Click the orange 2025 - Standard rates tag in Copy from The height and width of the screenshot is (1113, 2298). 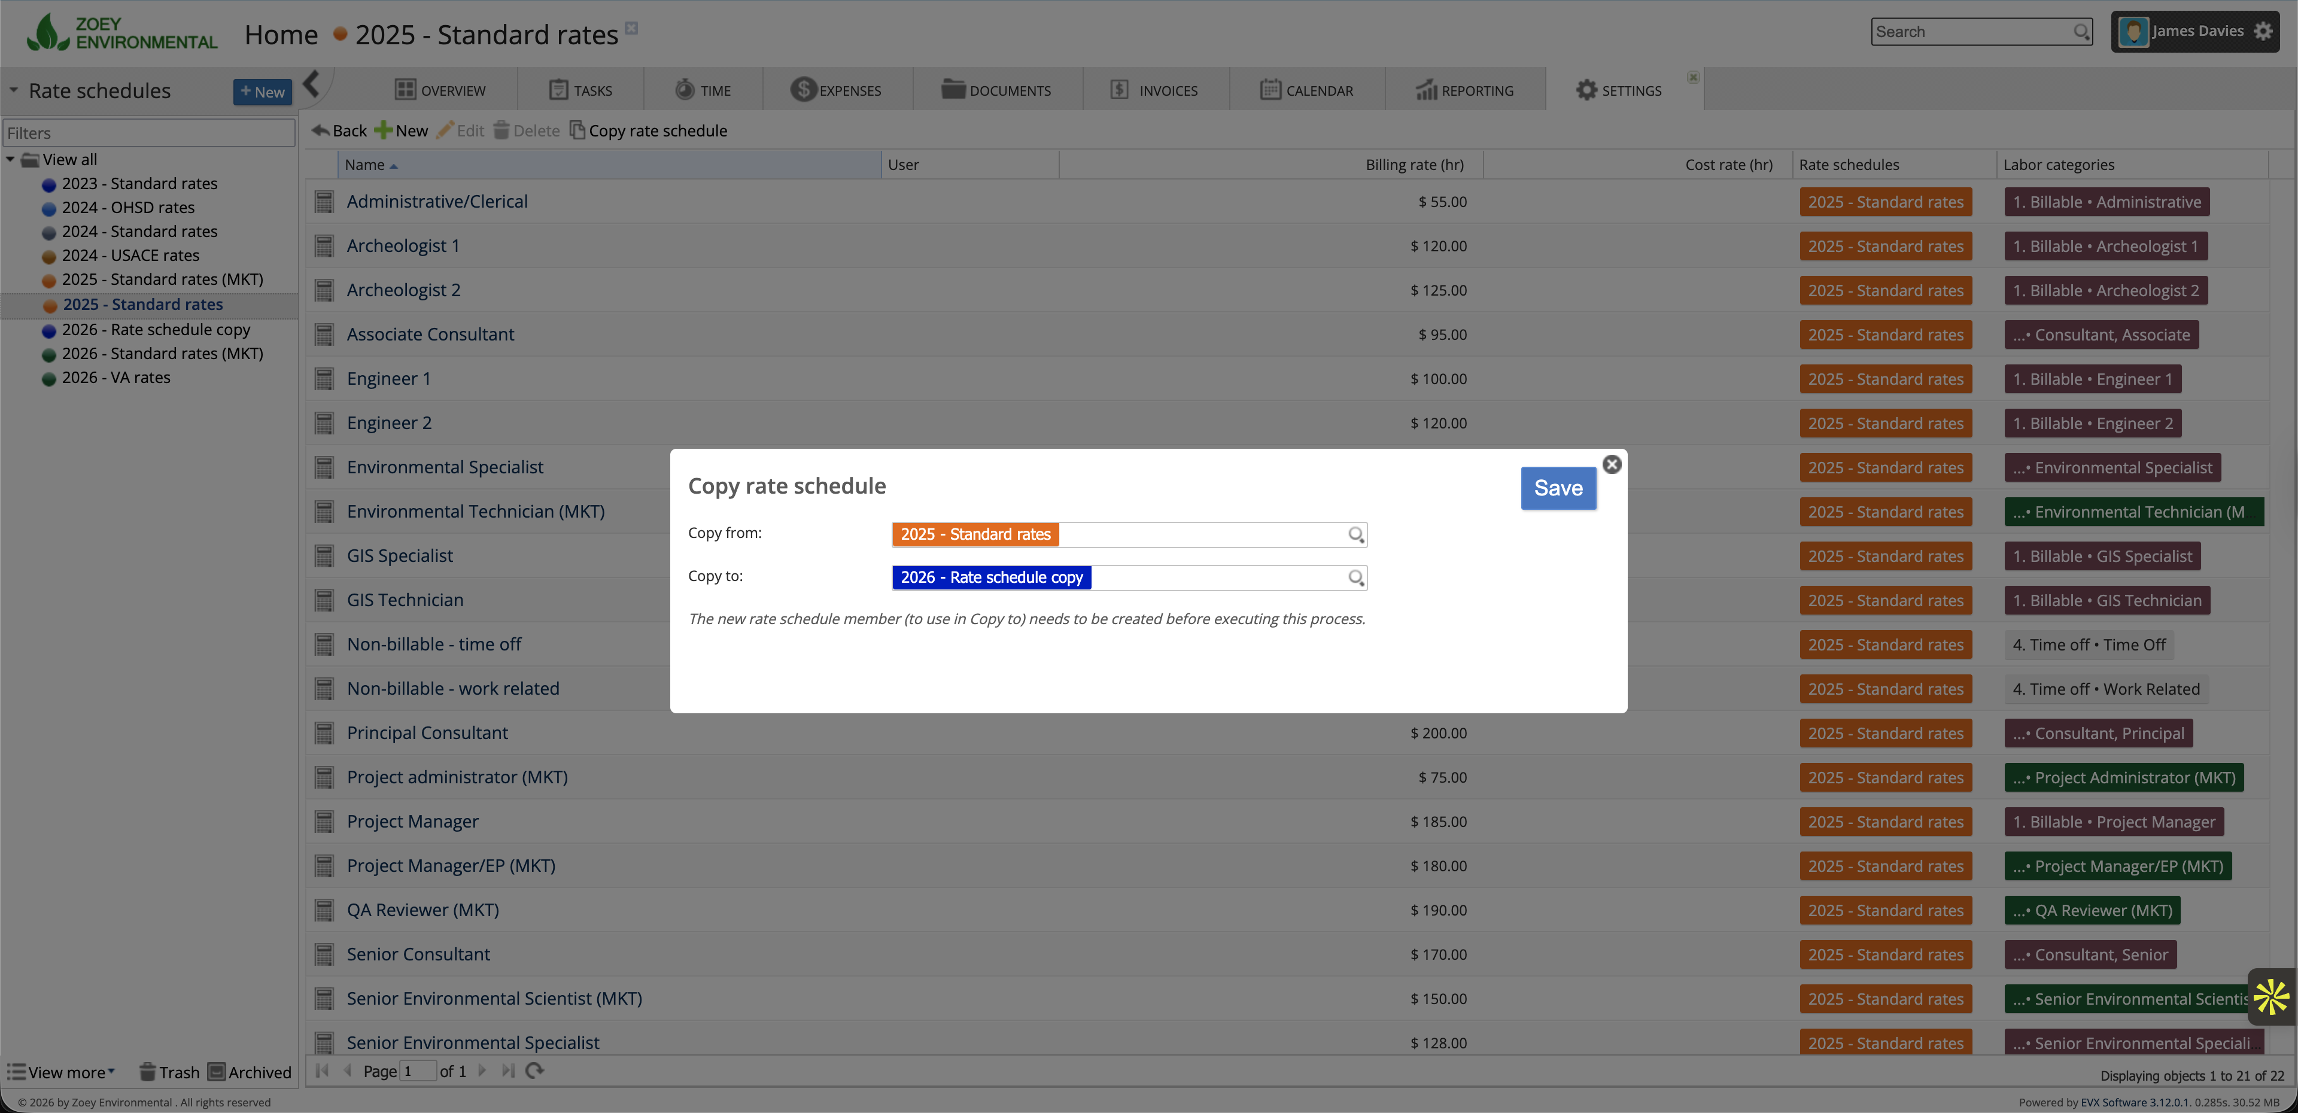(975, 534)
